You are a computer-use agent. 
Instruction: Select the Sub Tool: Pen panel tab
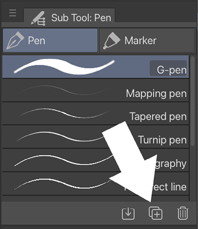69,17
